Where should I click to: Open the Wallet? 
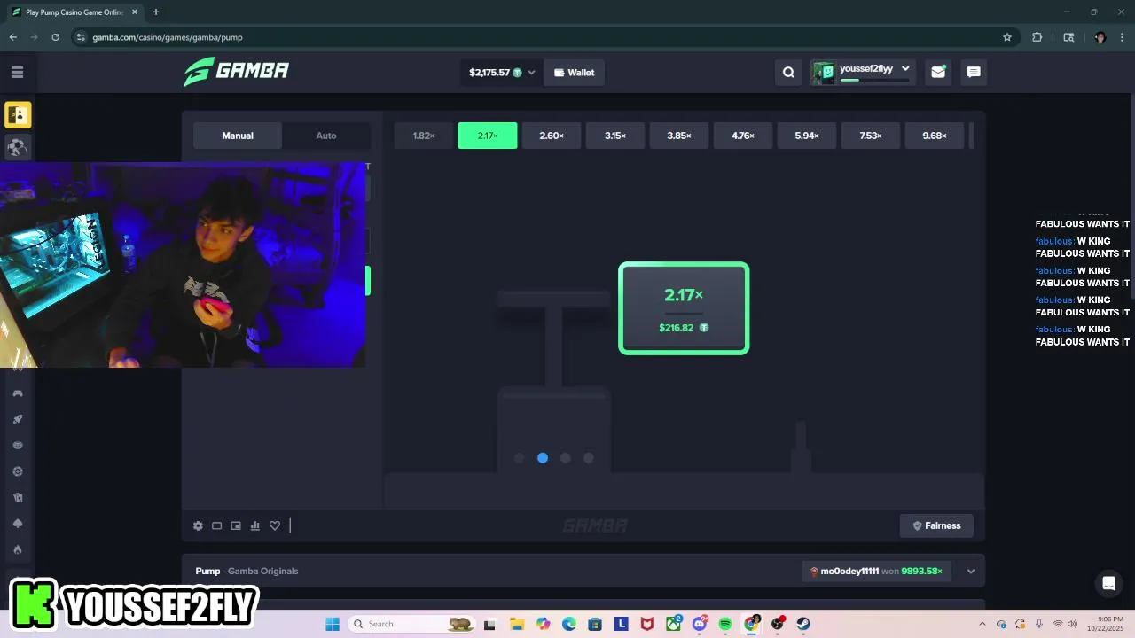(x=574, y=73)
